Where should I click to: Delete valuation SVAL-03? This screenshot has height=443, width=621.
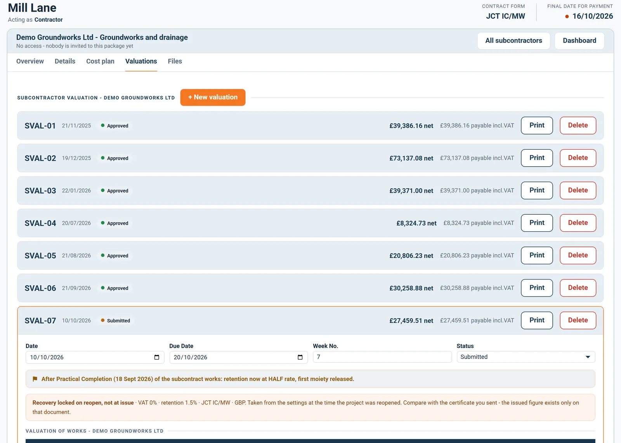click(578, 191)
